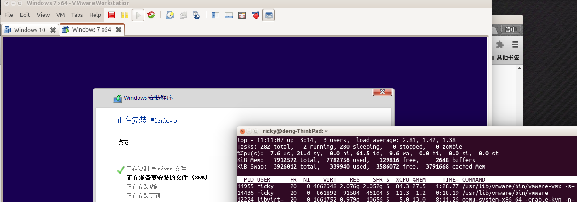
Task: Take a snapshot using the clock icon
Action: click(x=170, y=15)
